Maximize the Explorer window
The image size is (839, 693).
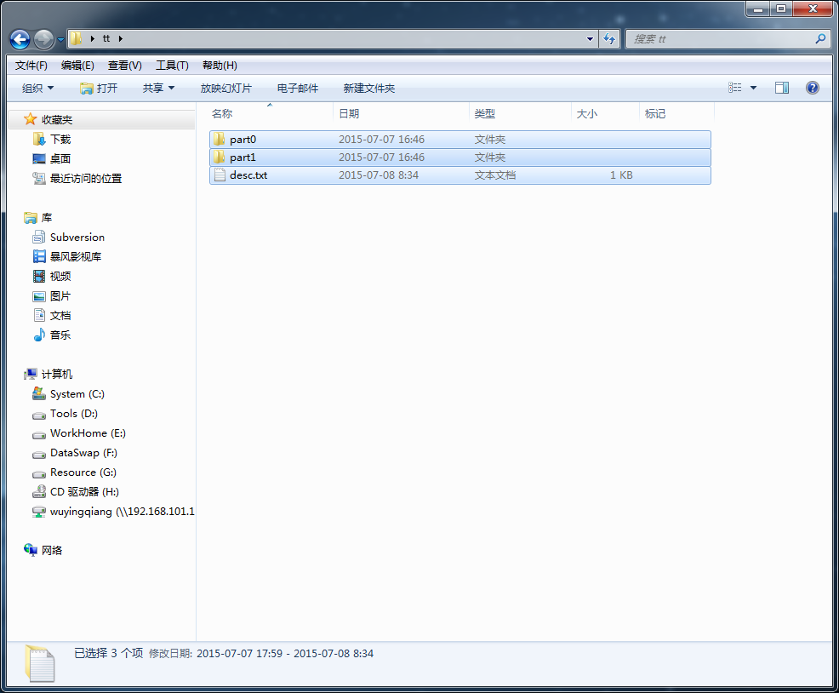click(x=781, y=9)
